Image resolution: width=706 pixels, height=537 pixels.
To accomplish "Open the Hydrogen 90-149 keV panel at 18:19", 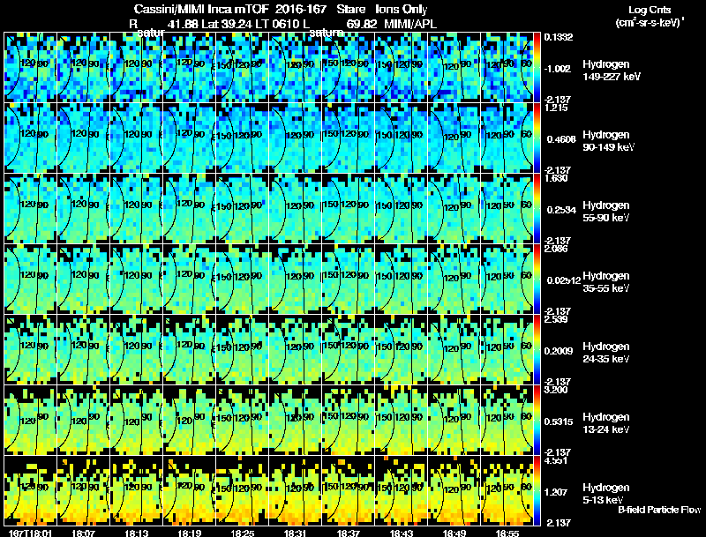I will click(x=189, y=138).
